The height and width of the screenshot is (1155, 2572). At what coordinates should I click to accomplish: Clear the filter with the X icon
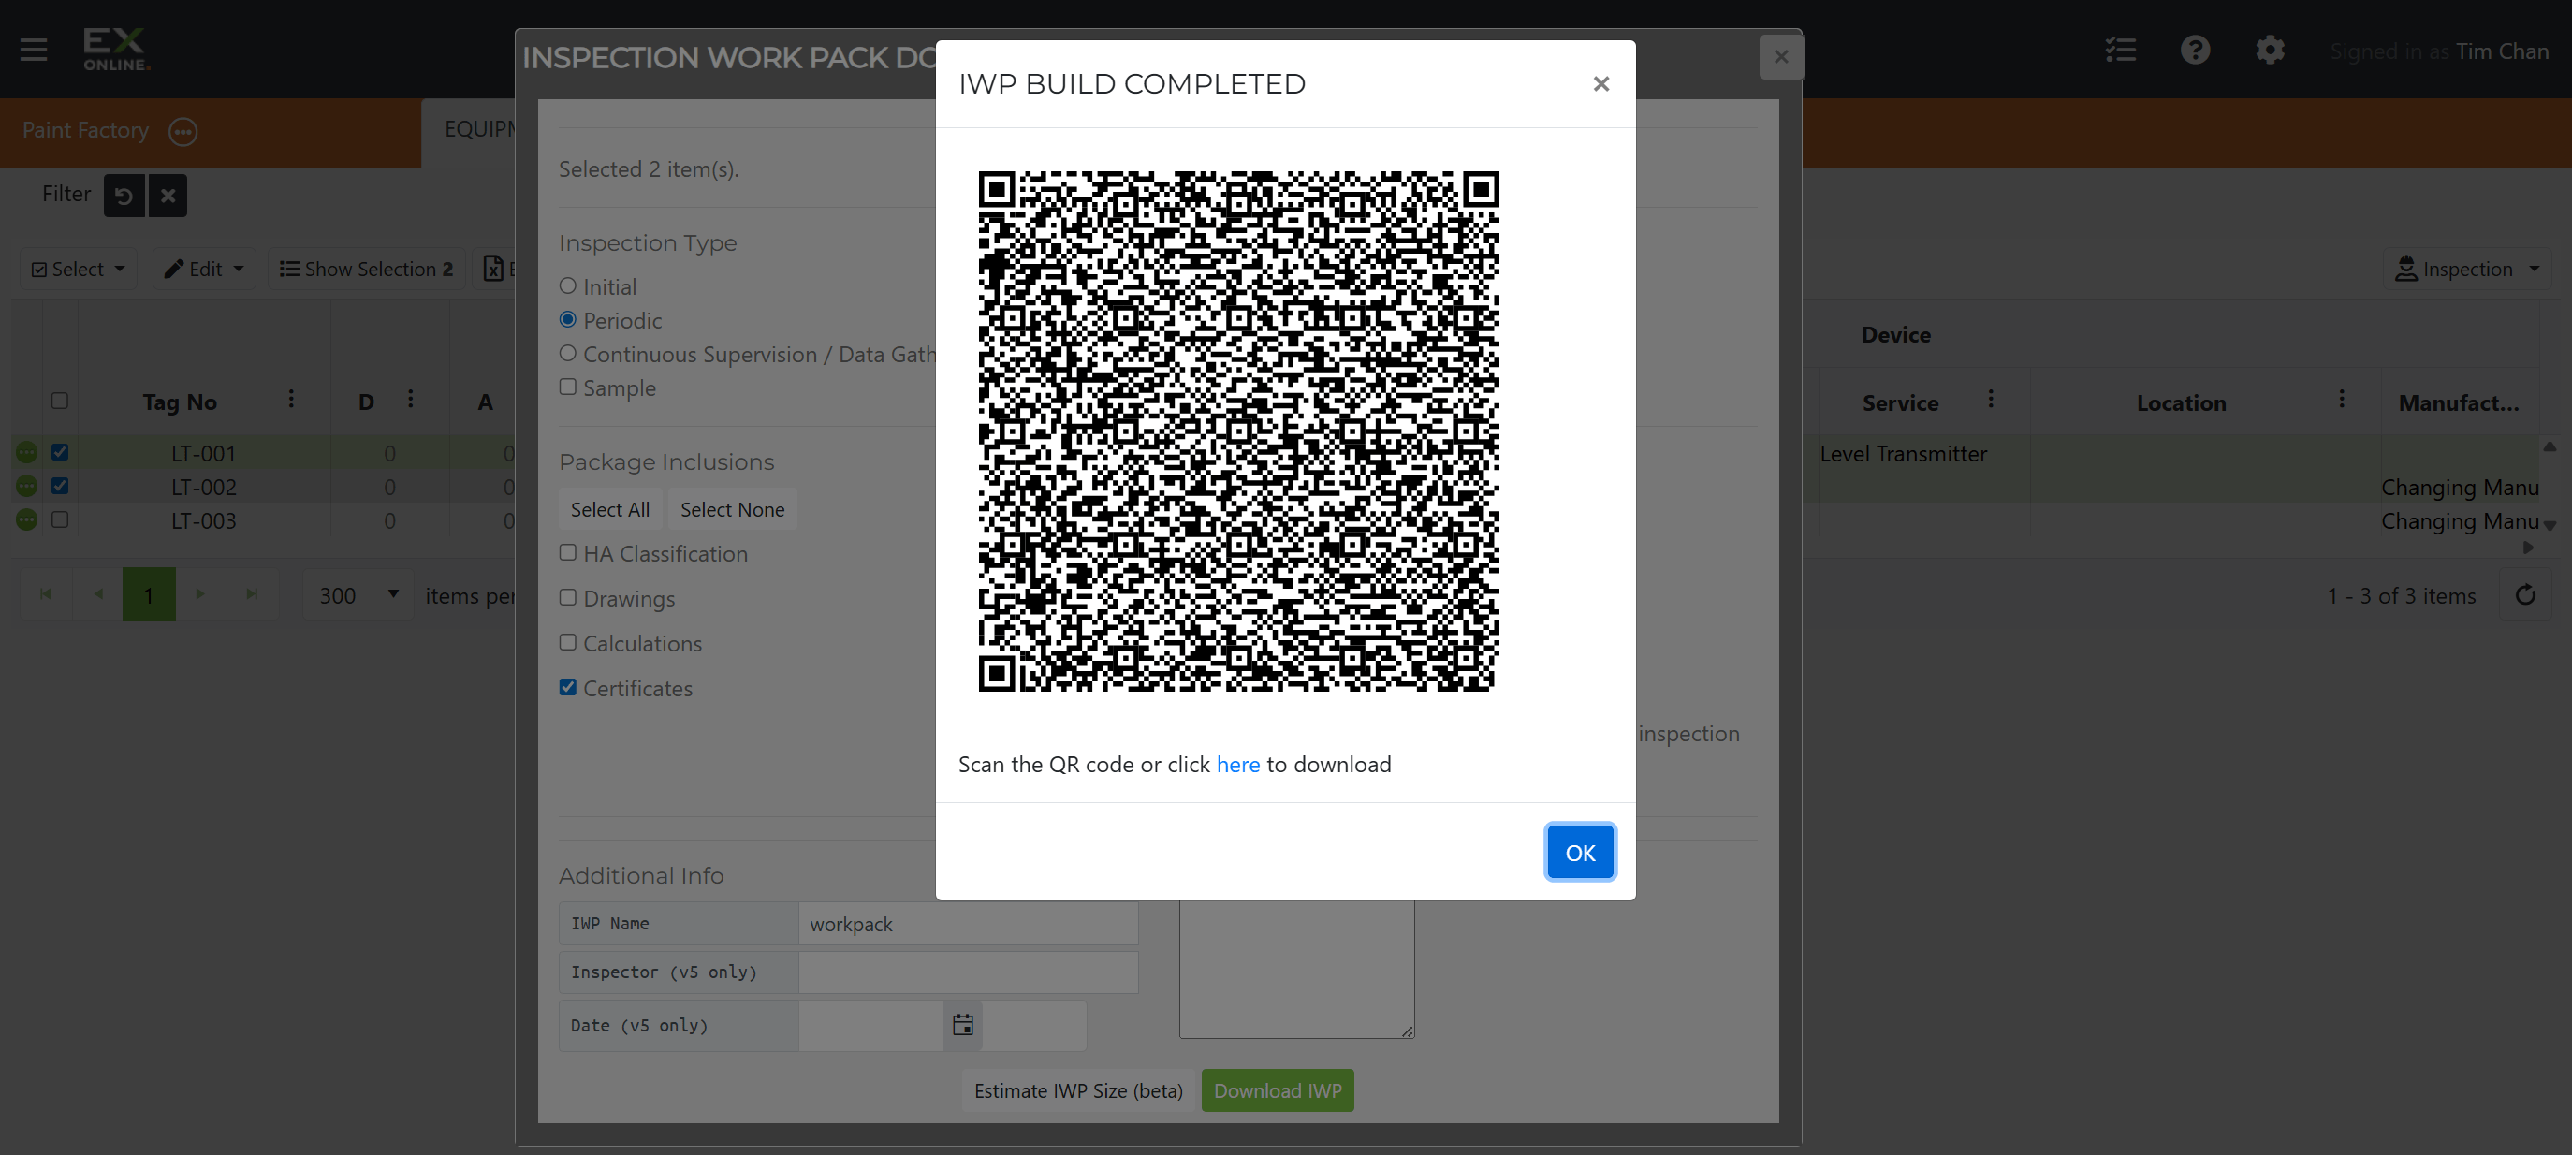(x=168, y=195)
